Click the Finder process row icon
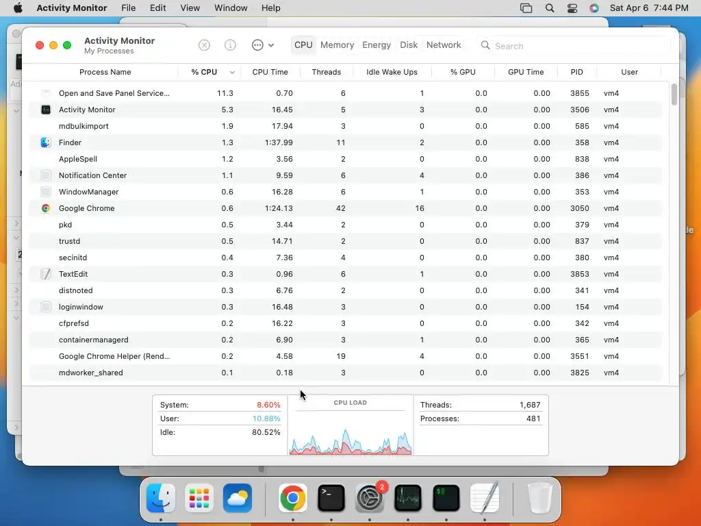701x526 pixels. [x=46, y=142]
